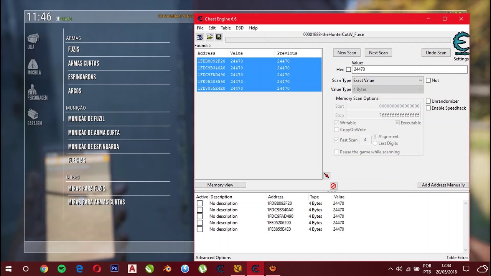Open the process list icon in Cheat Engine
The width and height of the screenshot is (491, 276).
click(x=200, y=37)
